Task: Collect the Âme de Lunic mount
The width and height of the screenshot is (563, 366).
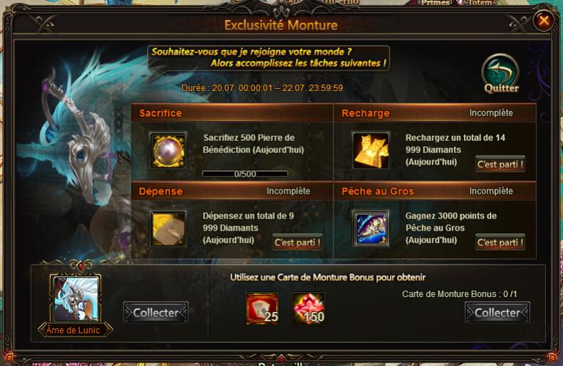Action: (156, 313)
